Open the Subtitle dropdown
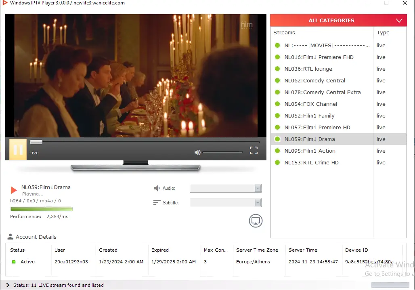Screen dimensions: 415x290 (226, 203)
